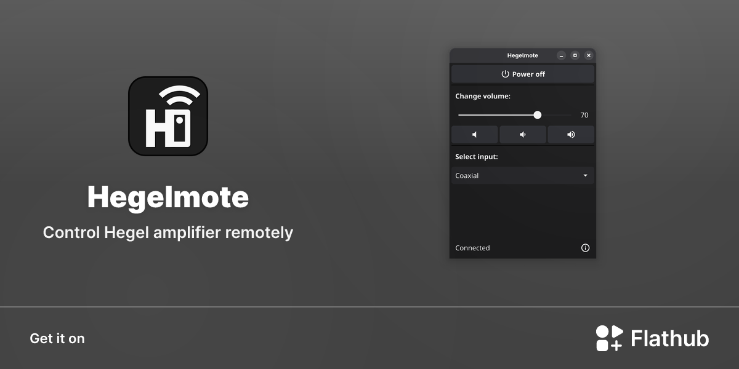Open the info icon beside Connected
This screenshot has width=739, height=369.
click(585, 248)
